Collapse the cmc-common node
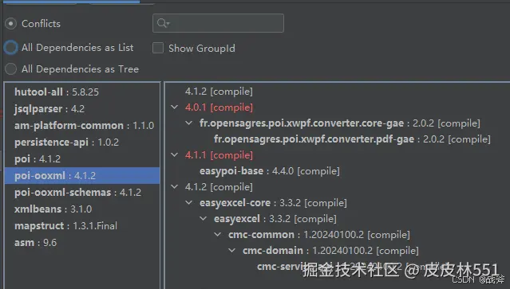 (218, 234)
